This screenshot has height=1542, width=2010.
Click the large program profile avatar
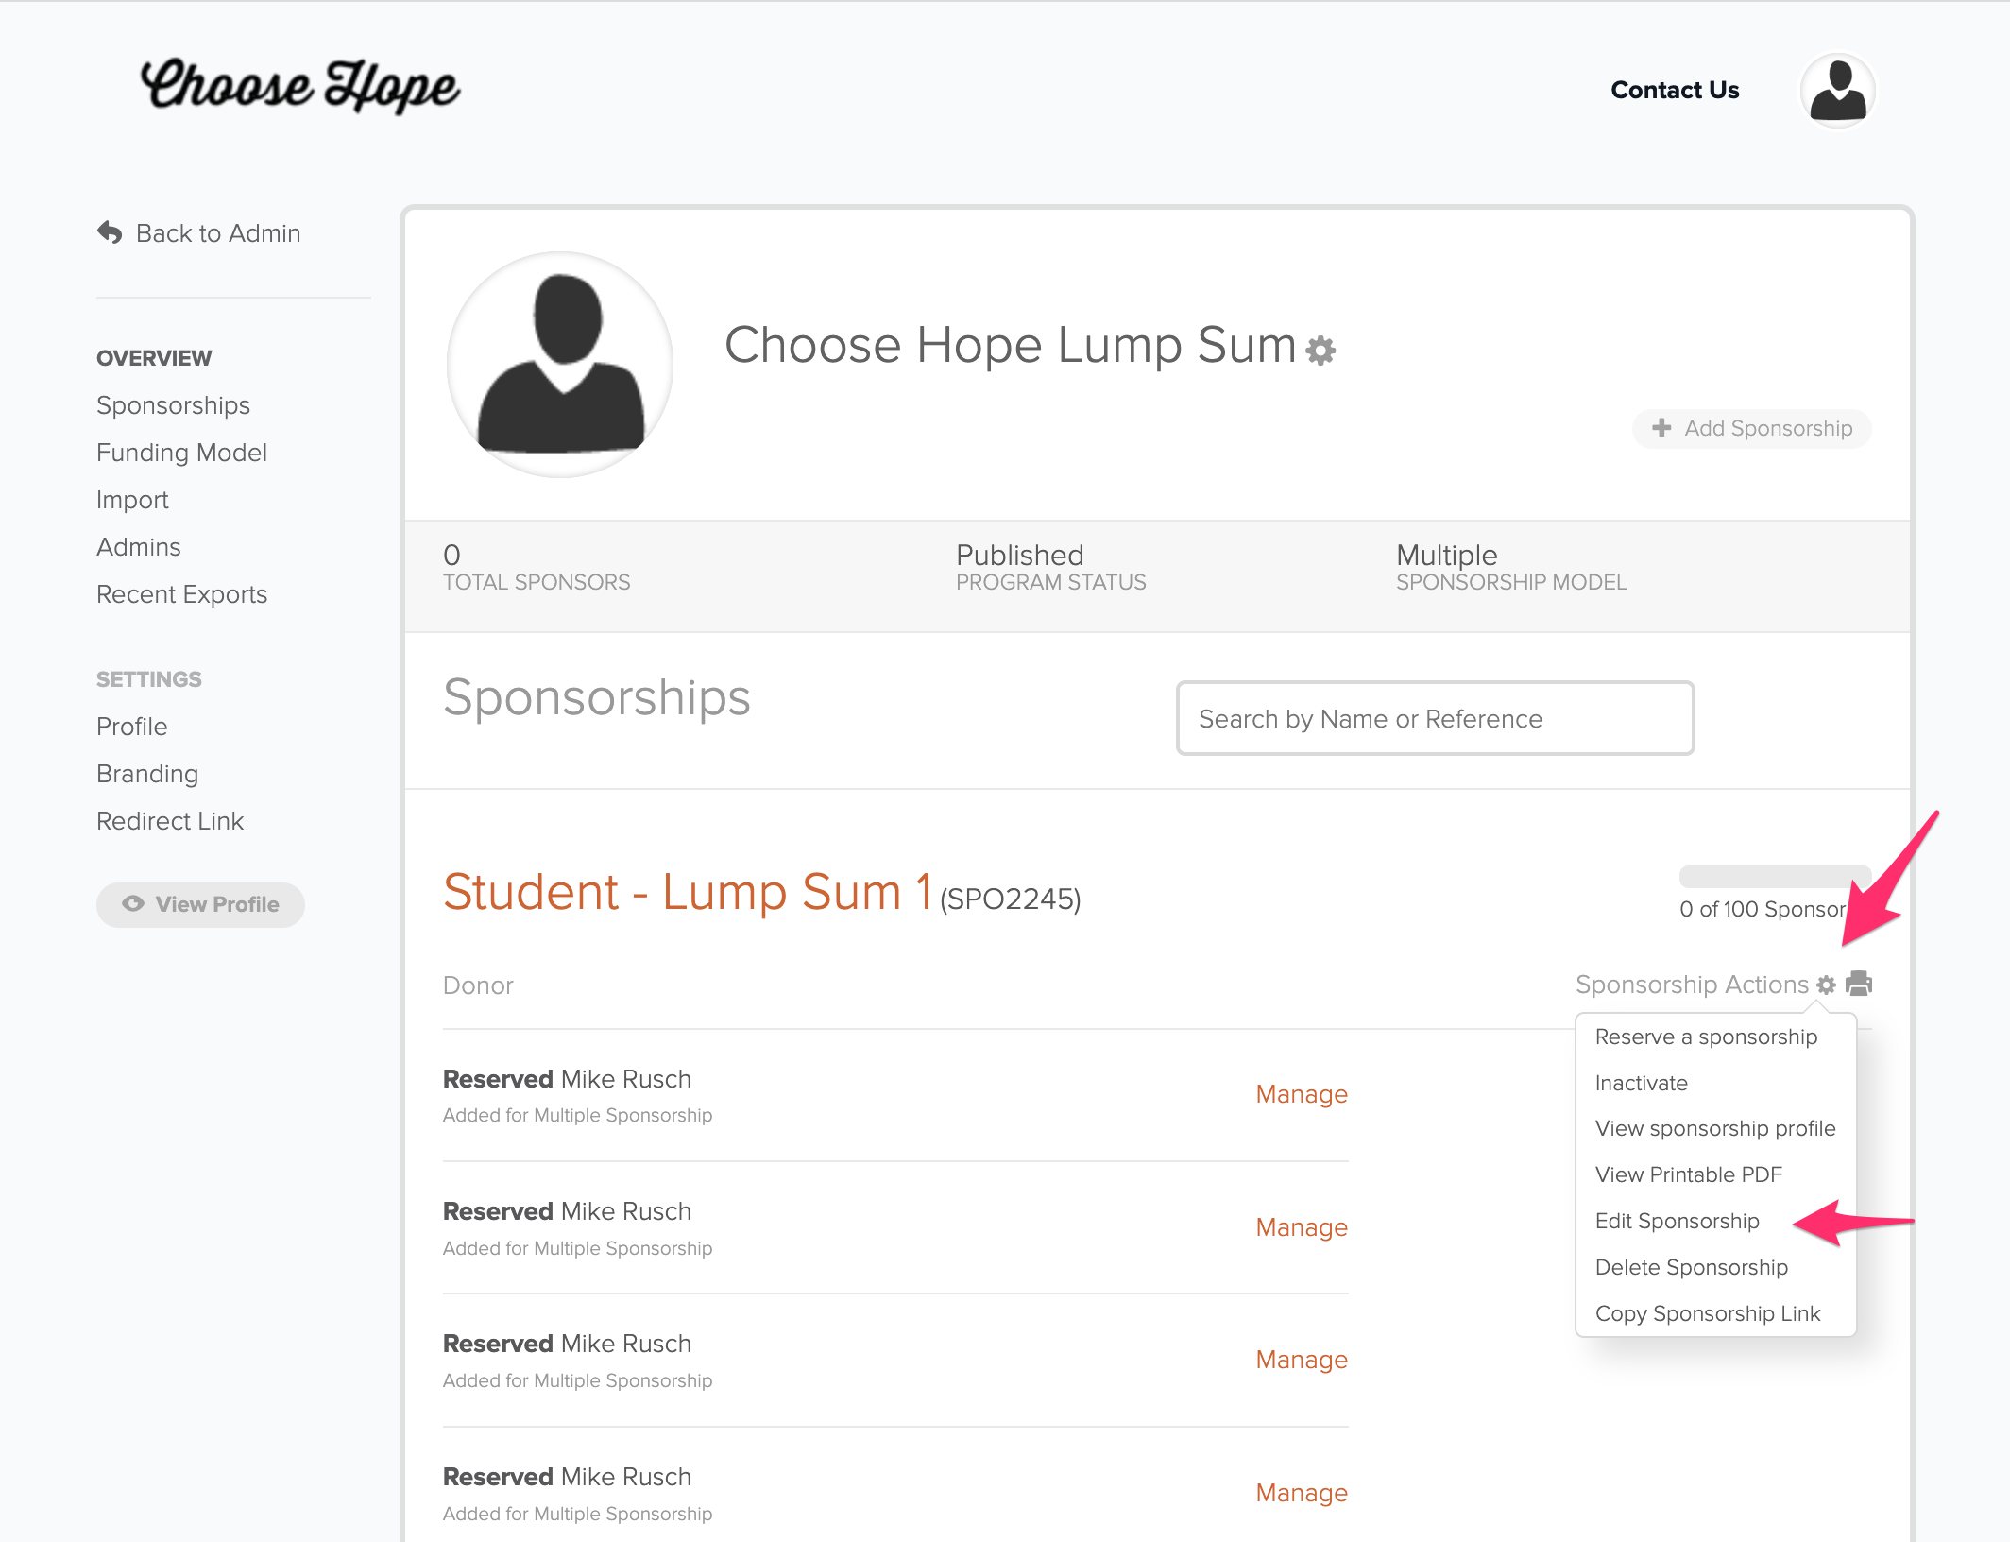point(560,365)
